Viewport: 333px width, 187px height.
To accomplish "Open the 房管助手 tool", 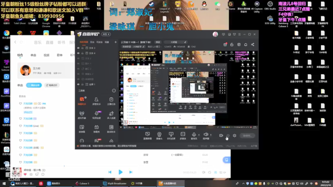I will pyautogui.click(x=97, y=101).
